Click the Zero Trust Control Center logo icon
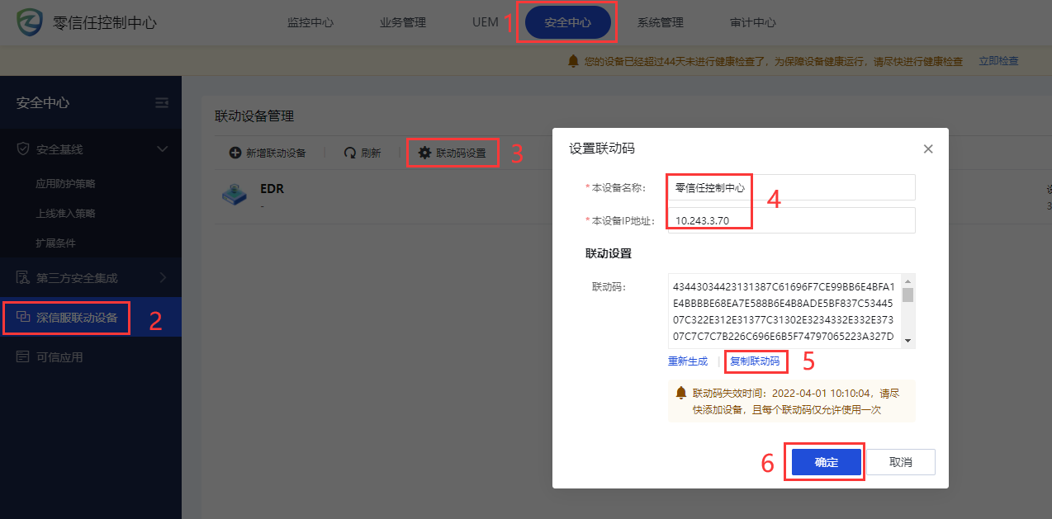Screen dimensions: 1052x519 coord(31,22)
